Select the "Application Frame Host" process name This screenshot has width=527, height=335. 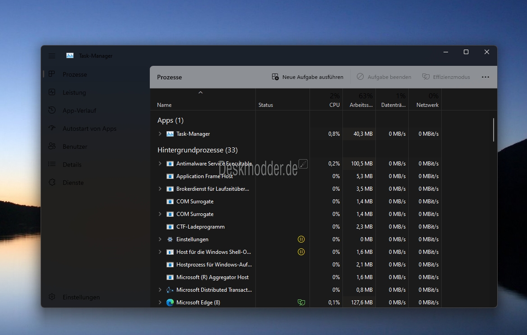tap(205, 176)
